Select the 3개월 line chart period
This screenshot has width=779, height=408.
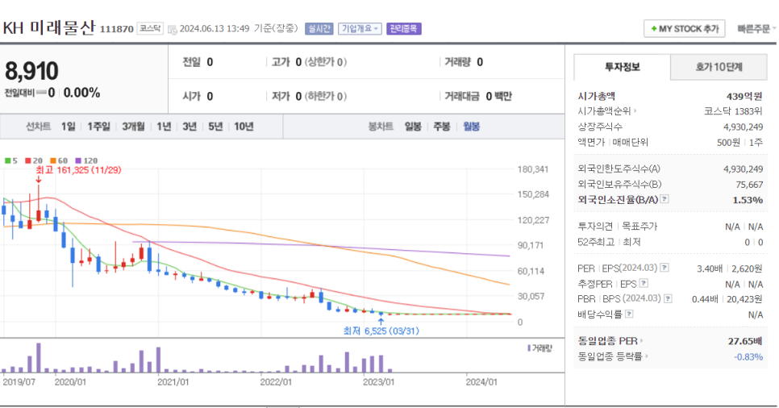click(x=133, y=127)
